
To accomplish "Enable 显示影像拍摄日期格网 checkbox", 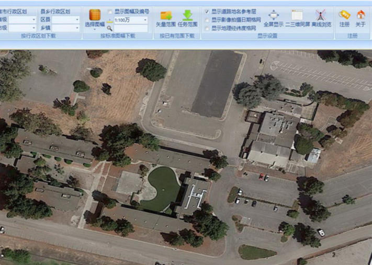I will point(207,19).
